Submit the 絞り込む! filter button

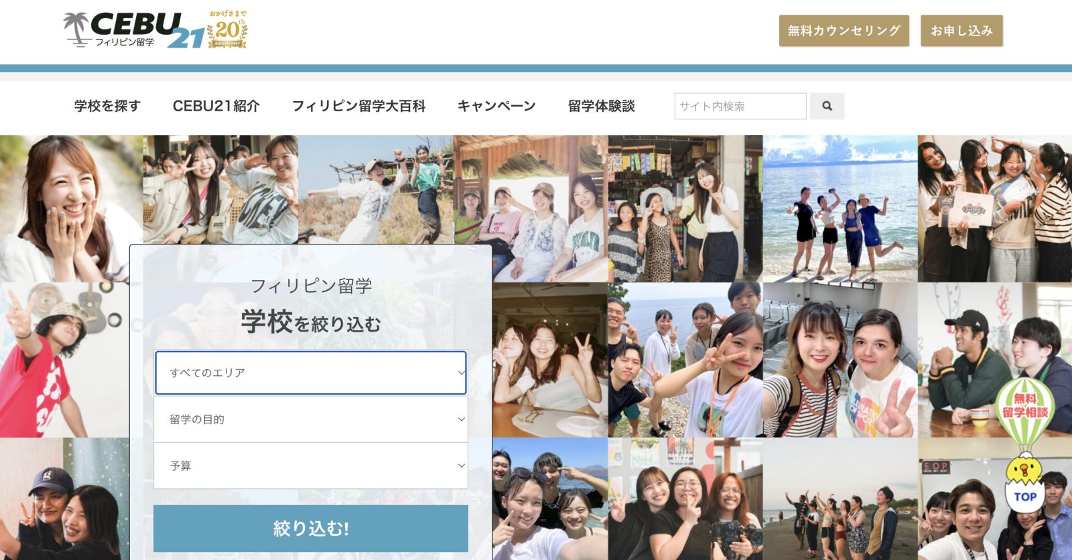click(311, 529)
